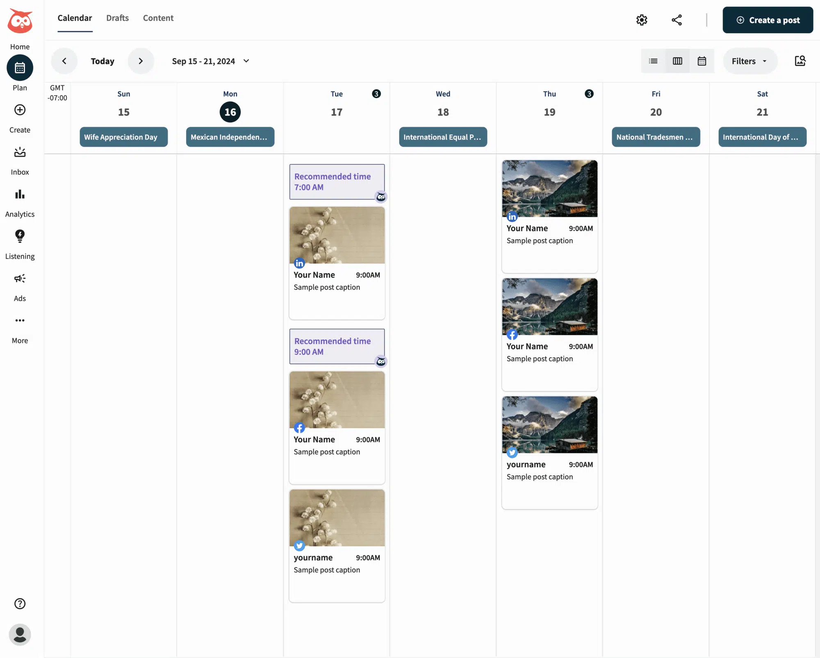The image size is (820, 658).
Task: Open the International Day of... event chip
Action: pyautogui.click(x=763, y=137)
